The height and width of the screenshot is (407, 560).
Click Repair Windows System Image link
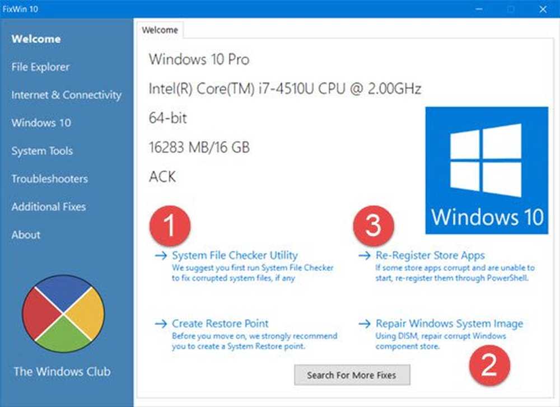[x=449, y=324]
